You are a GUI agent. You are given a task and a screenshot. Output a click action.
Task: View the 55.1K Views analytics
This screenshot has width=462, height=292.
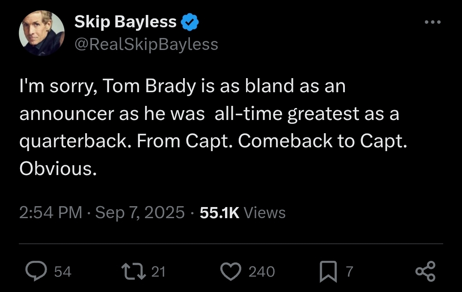pyautogui.click(x=243, y=212)
